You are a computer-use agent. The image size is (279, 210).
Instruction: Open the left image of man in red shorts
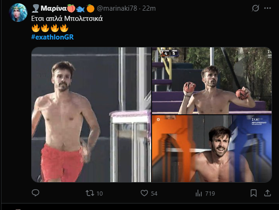pos(91,114)
